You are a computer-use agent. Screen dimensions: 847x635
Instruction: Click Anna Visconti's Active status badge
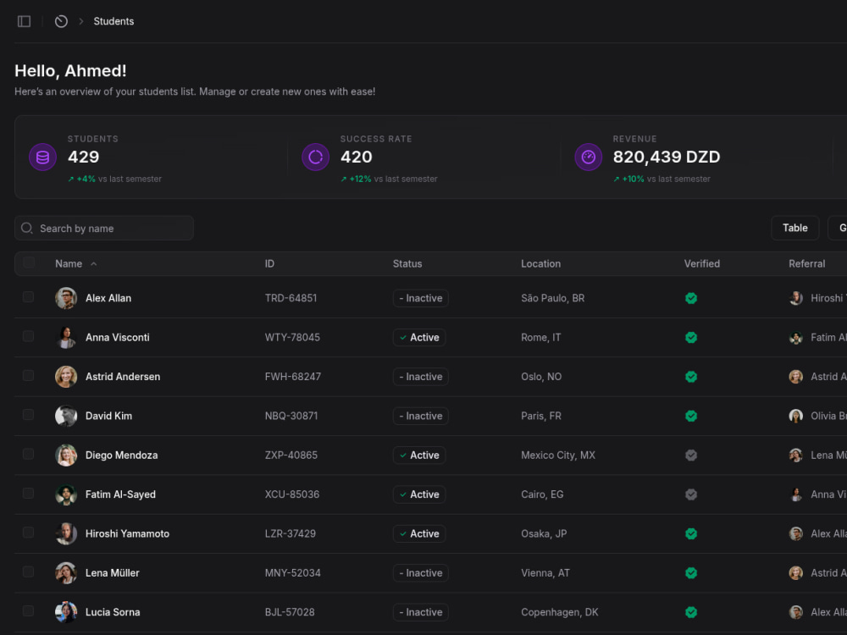click(x=419, y=338)
